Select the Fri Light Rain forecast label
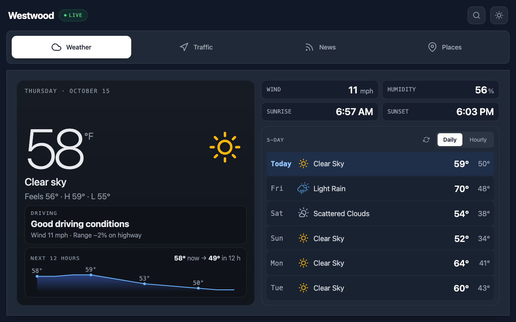The width and height of the screenshot is (516, 322). (x=329, y=189)
